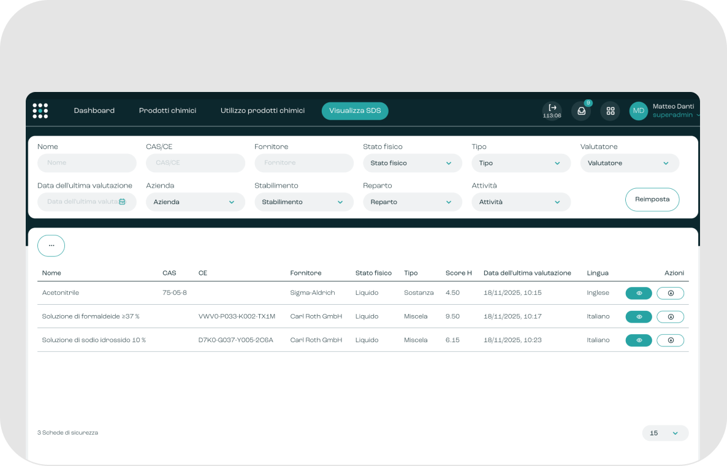This screenshot has width=727, height=466.
Task: Click the CAS/CE filter input field
Action: (x=196, y=163)
